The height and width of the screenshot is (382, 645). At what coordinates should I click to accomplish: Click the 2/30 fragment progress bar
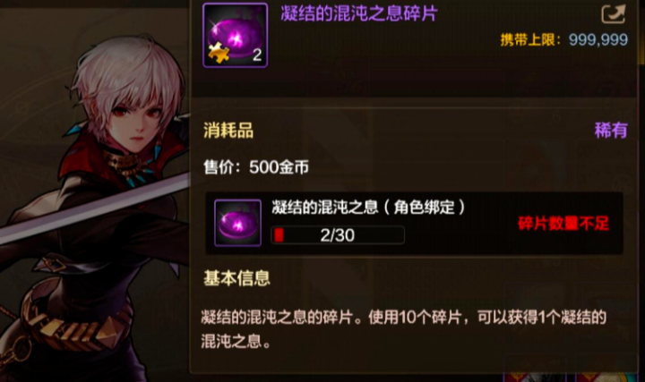(338, 235)
